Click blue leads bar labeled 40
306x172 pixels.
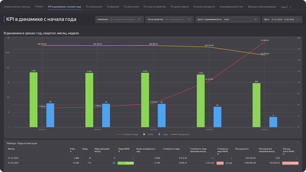(50, 115)
